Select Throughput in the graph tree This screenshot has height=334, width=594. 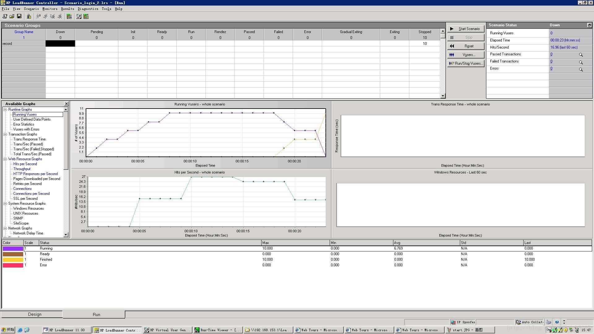point(22,169)
